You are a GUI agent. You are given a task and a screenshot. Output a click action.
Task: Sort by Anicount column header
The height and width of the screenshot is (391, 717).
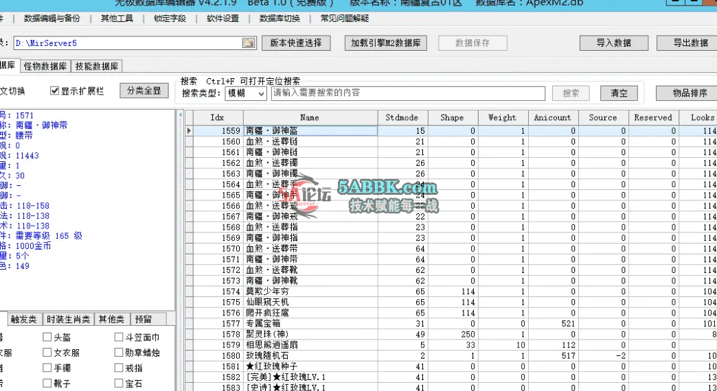[x=554, y=118]
